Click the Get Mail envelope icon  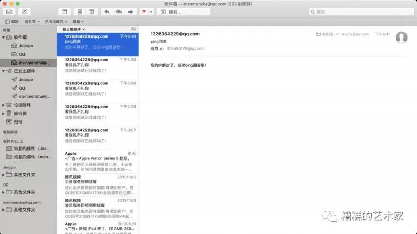9,11
